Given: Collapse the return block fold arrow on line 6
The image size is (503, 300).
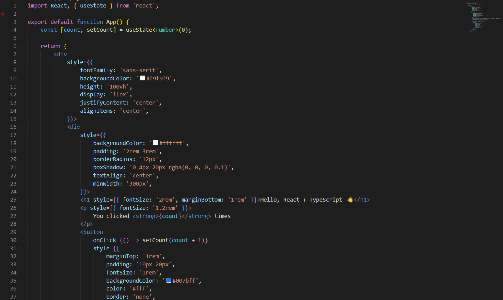Looking at the screenshot, I should pos(23,46).
